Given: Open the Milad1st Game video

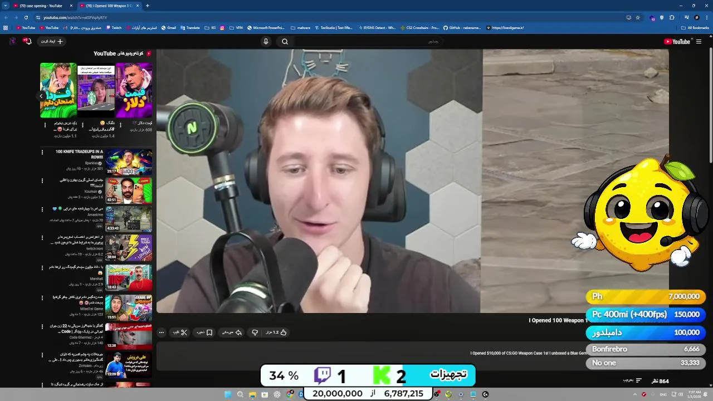Looking at the screenshot, I should coord(129,307).
